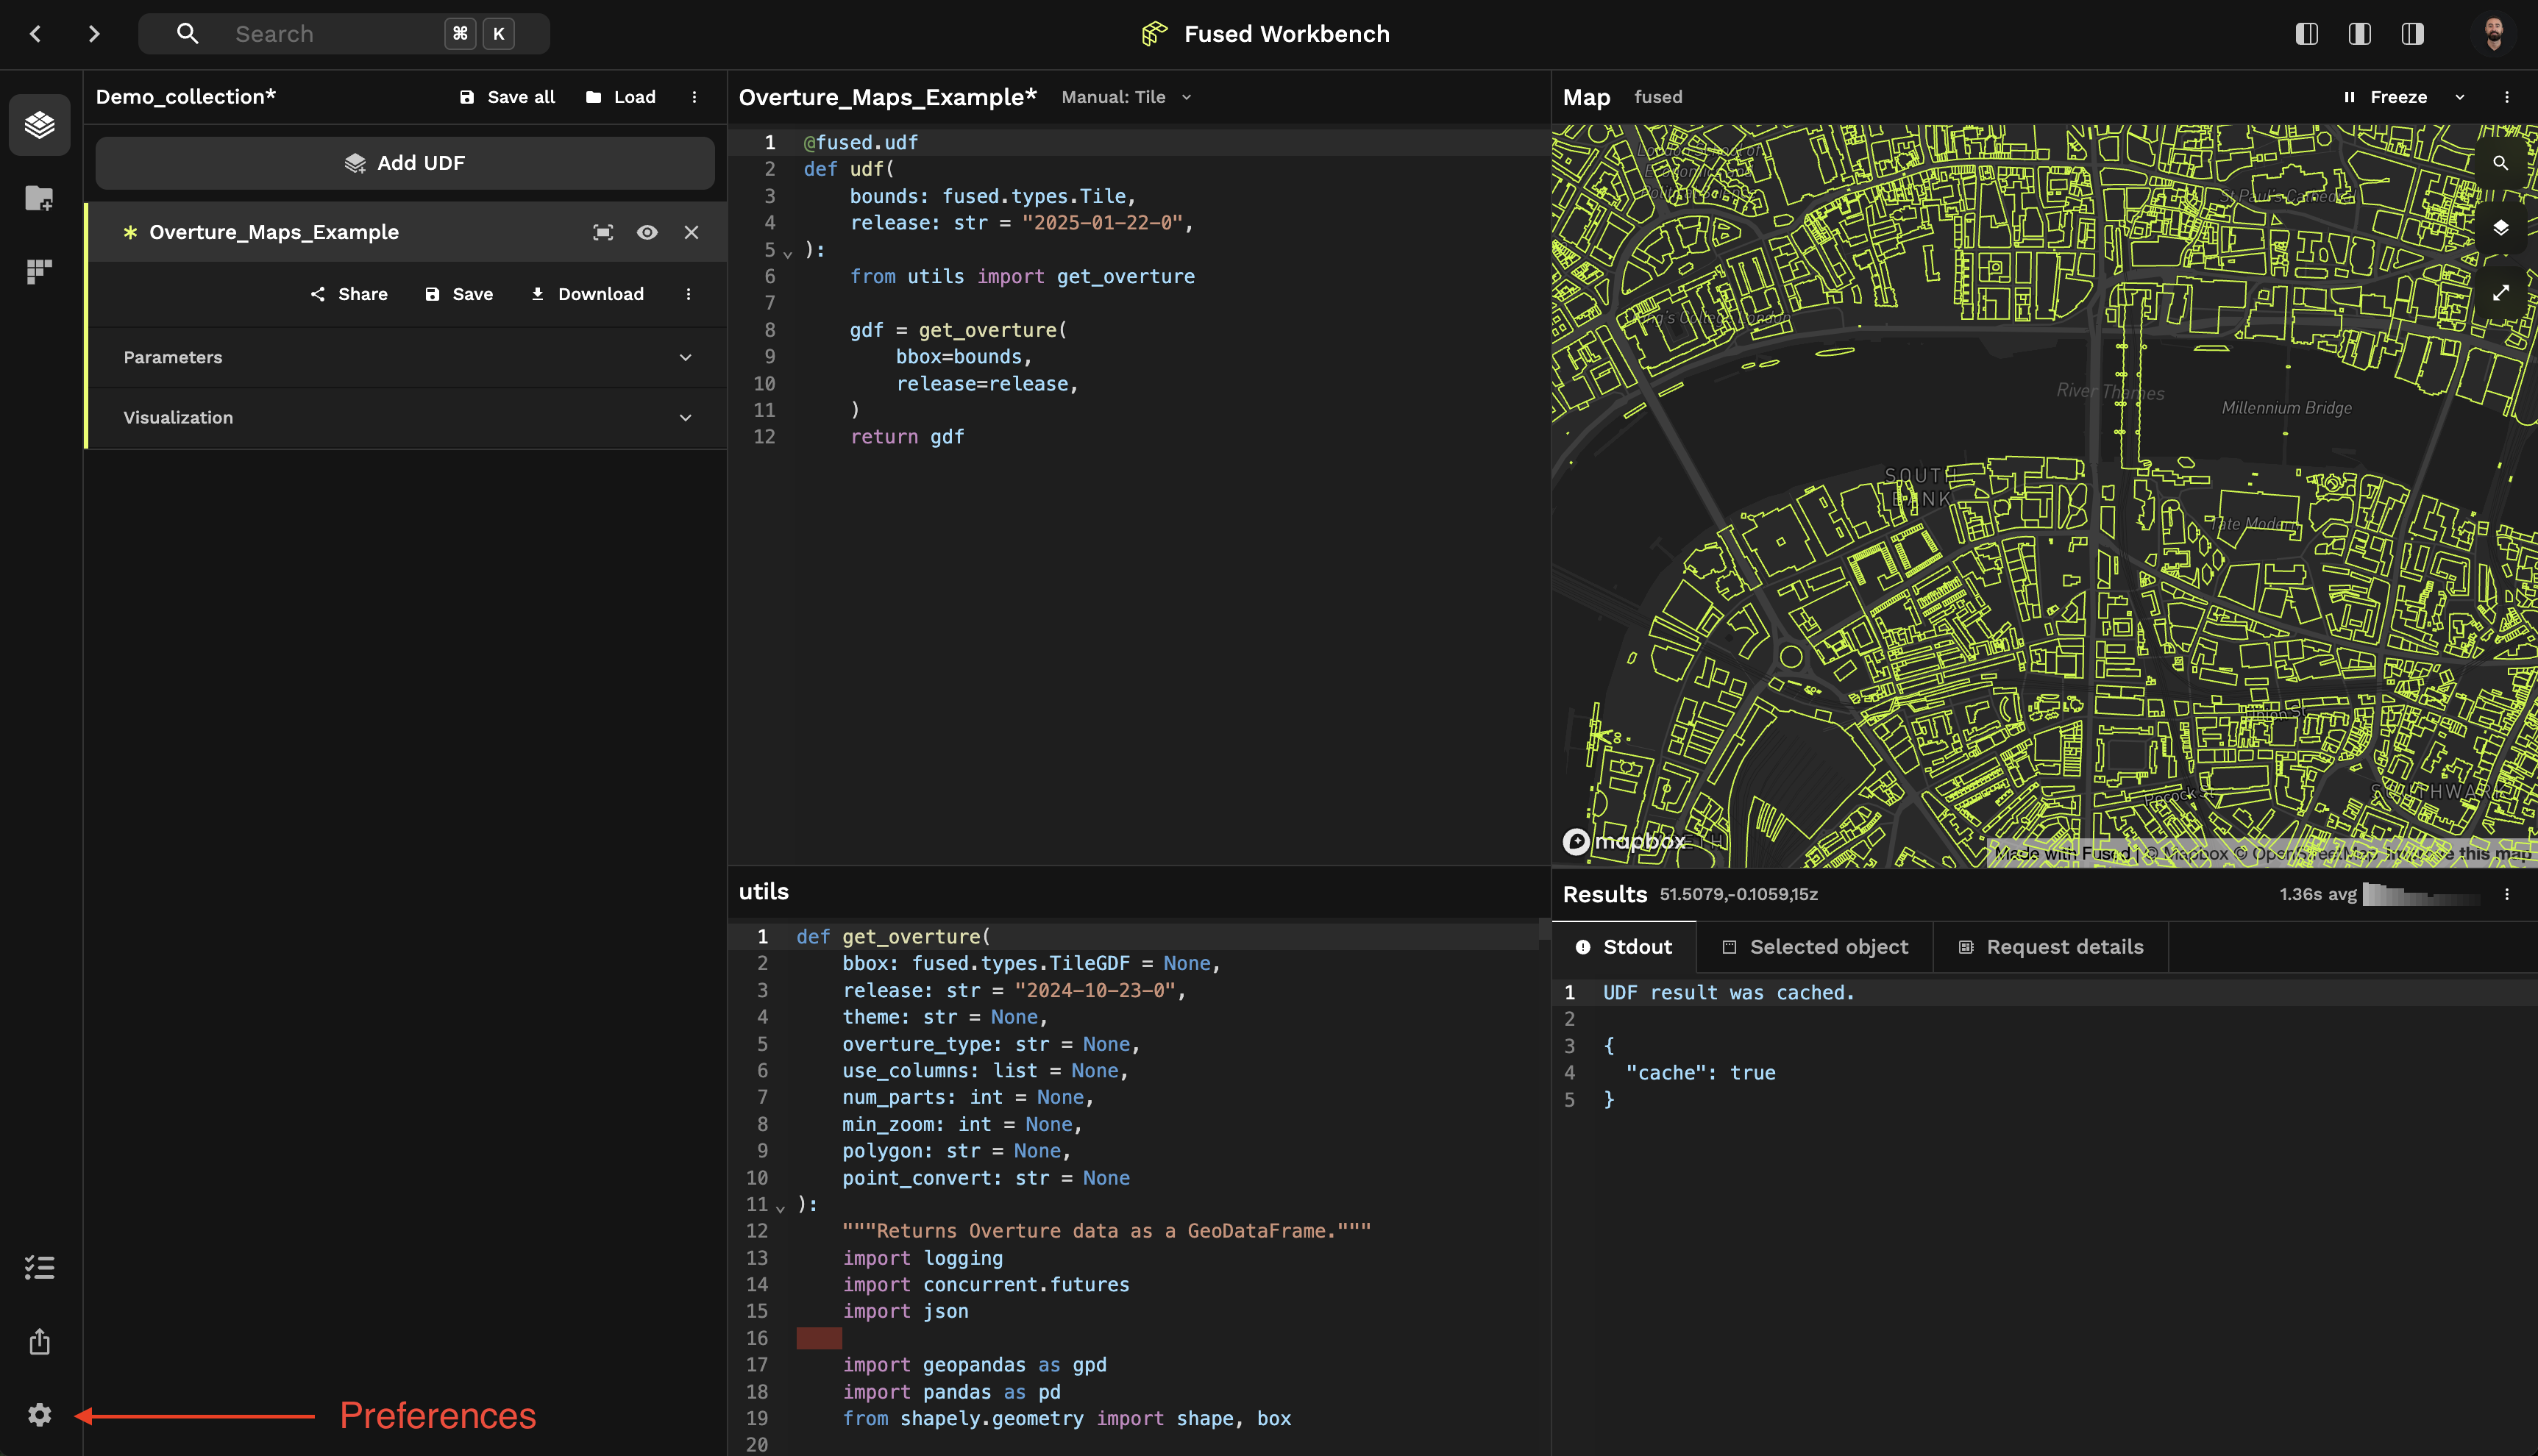Open Results panel more options menu
The width and height of the screenshot is (2538, 1456).
click(x=2507, y=894)
